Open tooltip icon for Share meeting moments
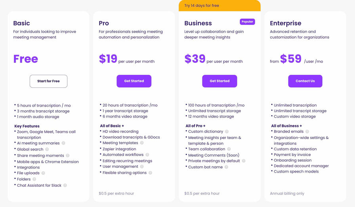Image resolution: width=355 pixels, height=207 pixels. pos(68,156)
